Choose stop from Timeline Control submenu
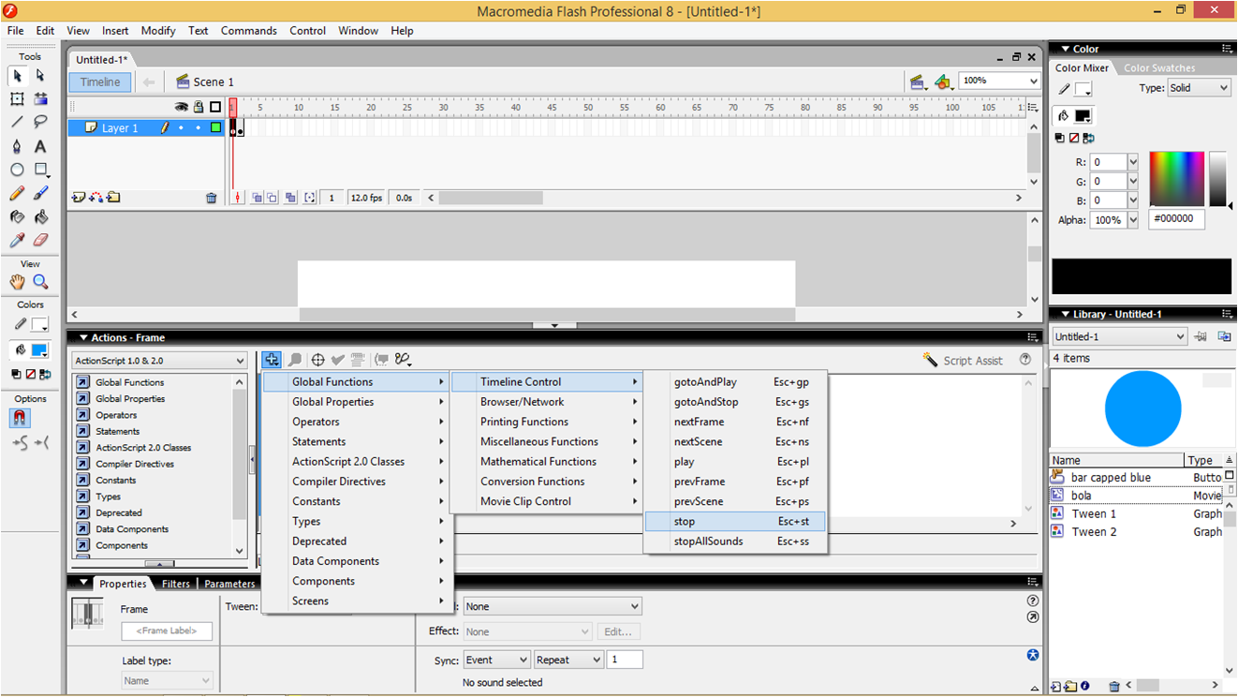Viewport: 1238px width, 697px height. pos(685,522)
